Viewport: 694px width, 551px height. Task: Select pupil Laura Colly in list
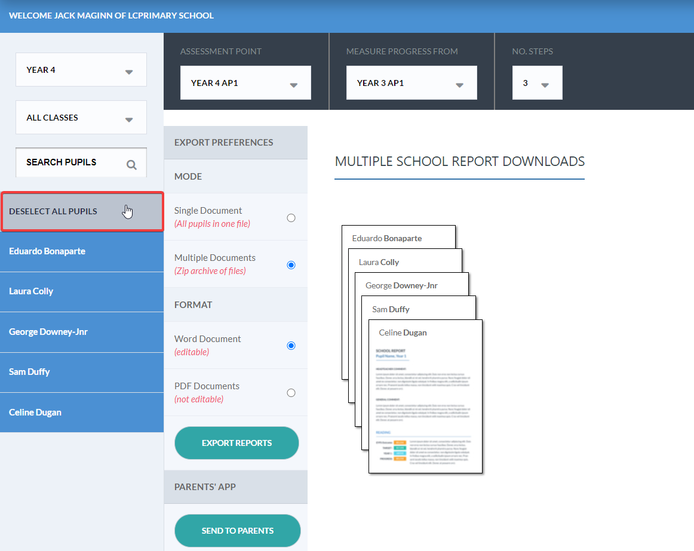(82, 292)
